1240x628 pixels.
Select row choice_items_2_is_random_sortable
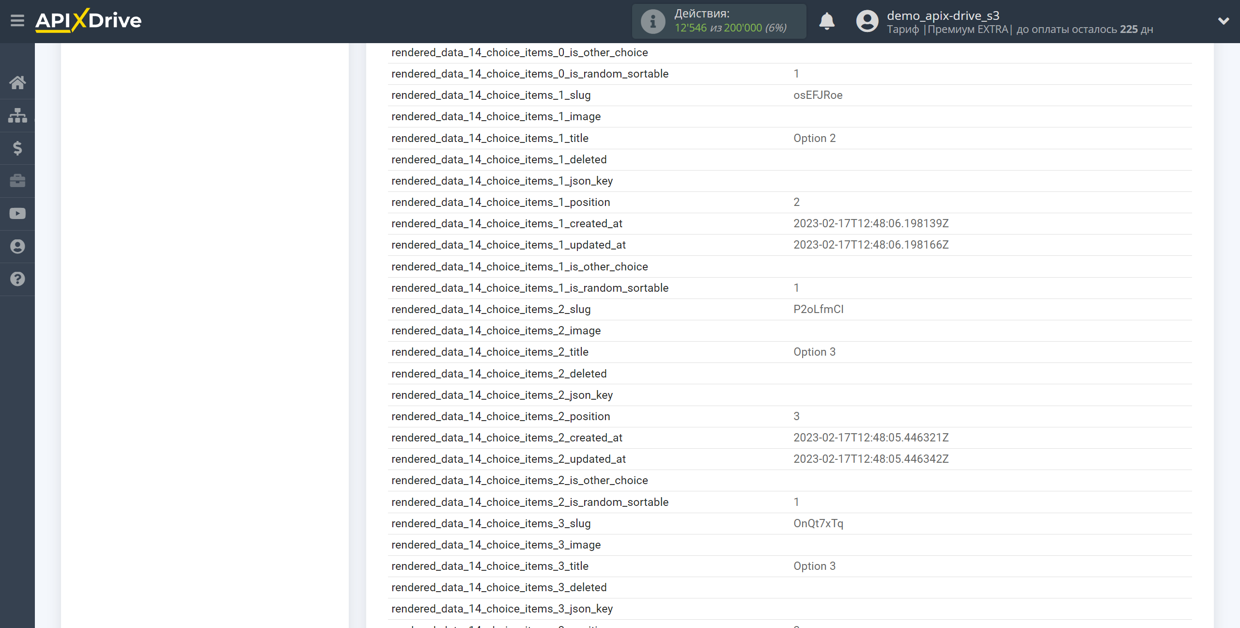point(790,502)
